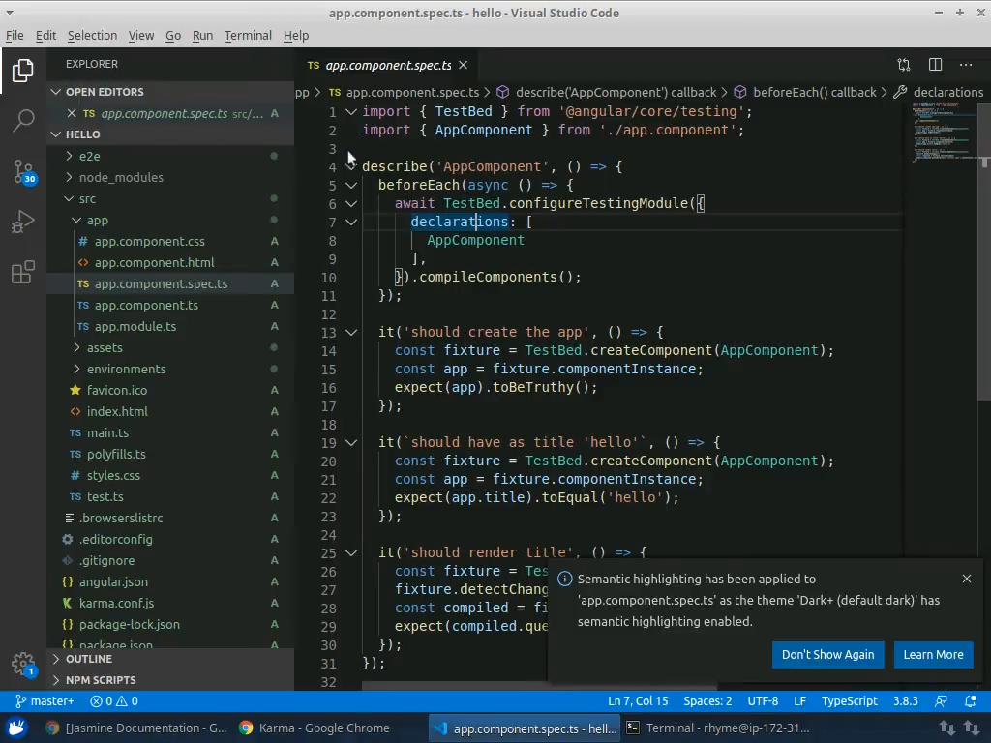Click the Open Changes compare icon
Viewport: 991px width, 743px height.
[904, 65]
